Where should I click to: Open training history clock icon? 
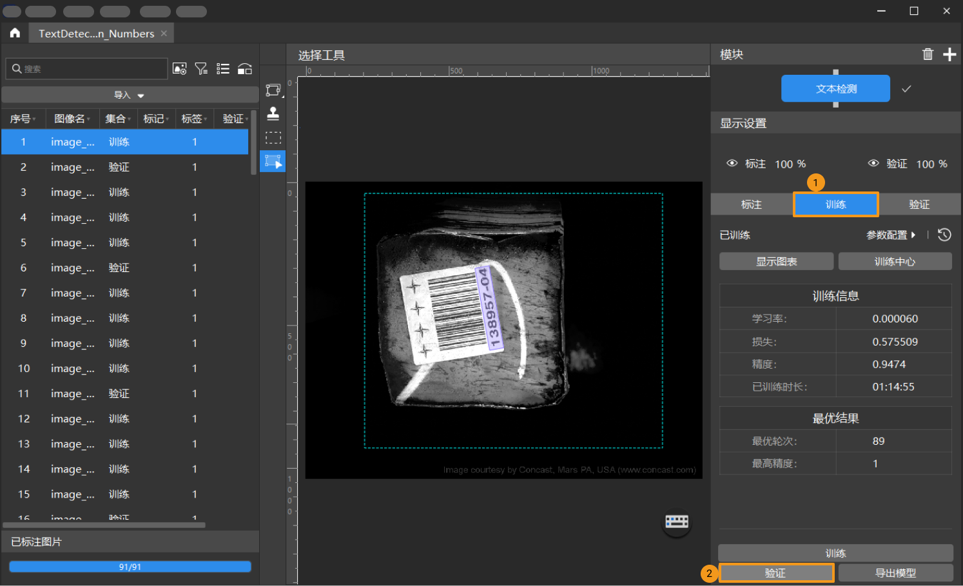944,235
